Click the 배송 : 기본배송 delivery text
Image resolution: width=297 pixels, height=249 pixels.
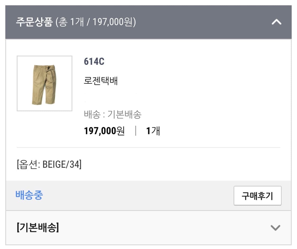(114, 114)
